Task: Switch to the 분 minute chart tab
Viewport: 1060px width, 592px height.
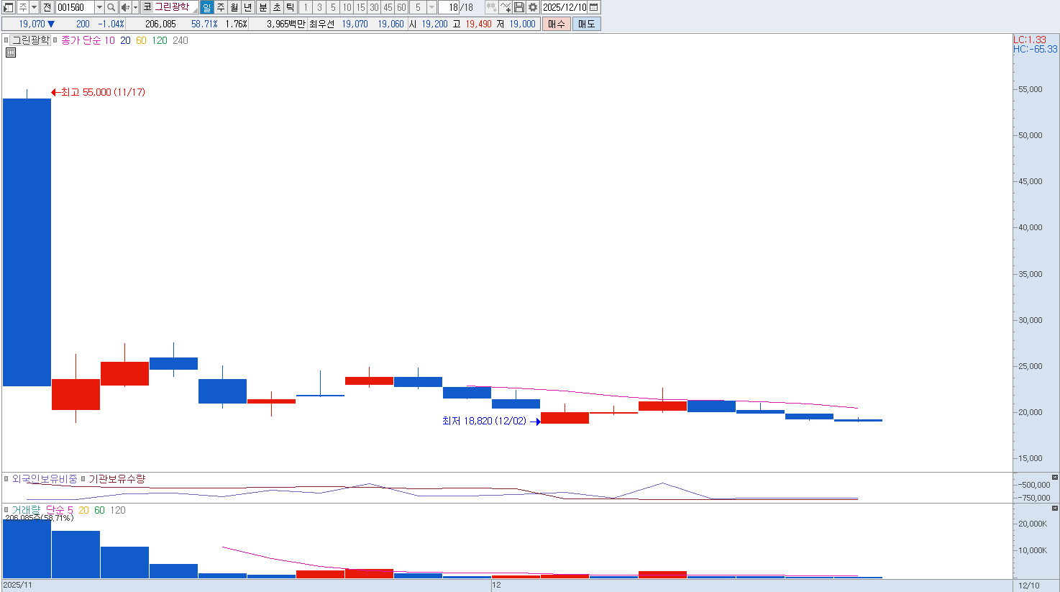Action: [x=262, y=7]
